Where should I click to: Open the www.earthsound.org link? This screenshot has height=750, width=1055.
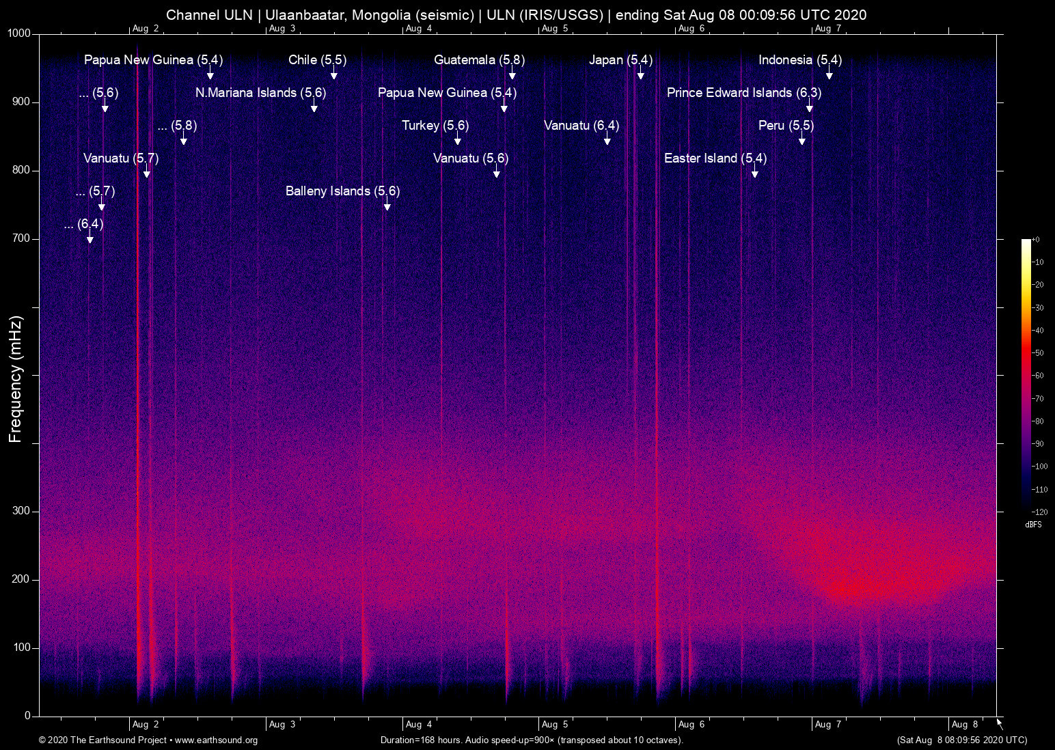[x=217, y=740]
